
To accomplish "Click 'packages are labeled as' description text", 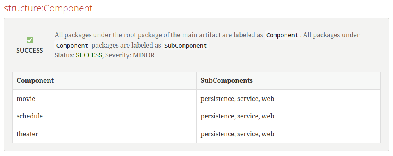I will 126,46.
